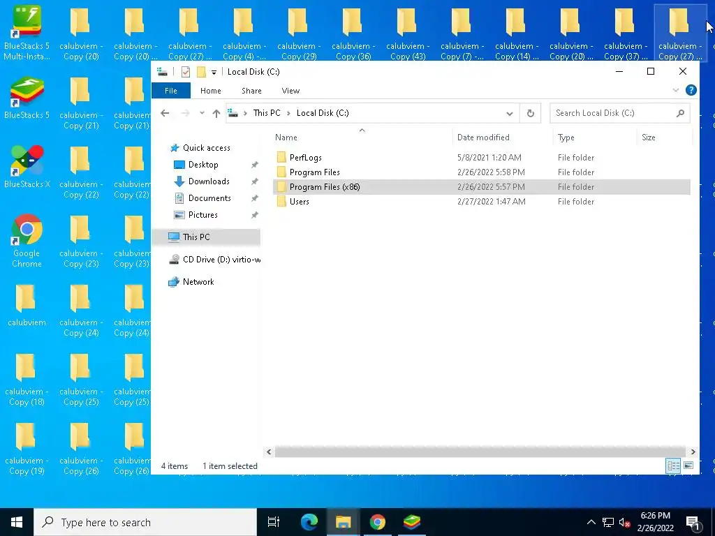715x536 pixels.
Task: Open Microsoft Edge from the taskbar
Action: (x=309, y=522)
